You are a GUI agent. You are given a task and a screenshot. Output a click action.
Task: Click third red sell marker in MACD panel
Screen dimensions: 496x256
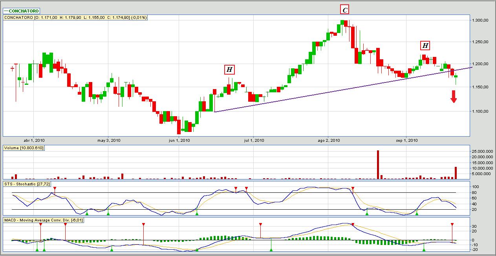point(144,224)
